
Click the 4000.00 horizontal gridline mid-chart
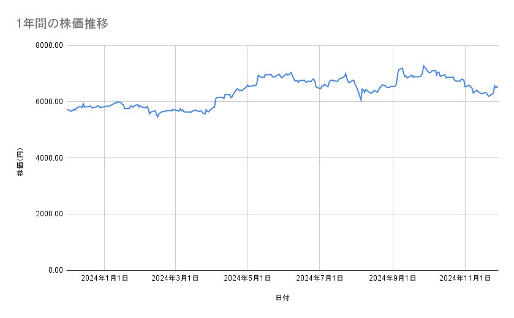click(282, 158)
